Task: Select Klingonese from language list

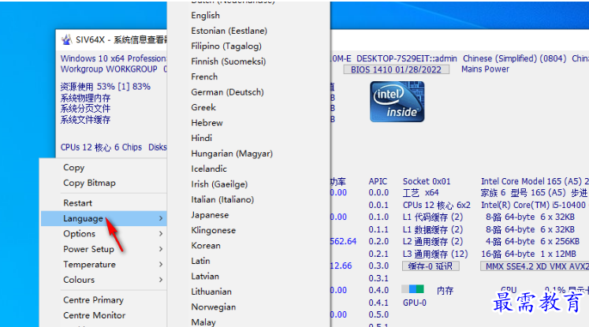Action: point(213,231)
